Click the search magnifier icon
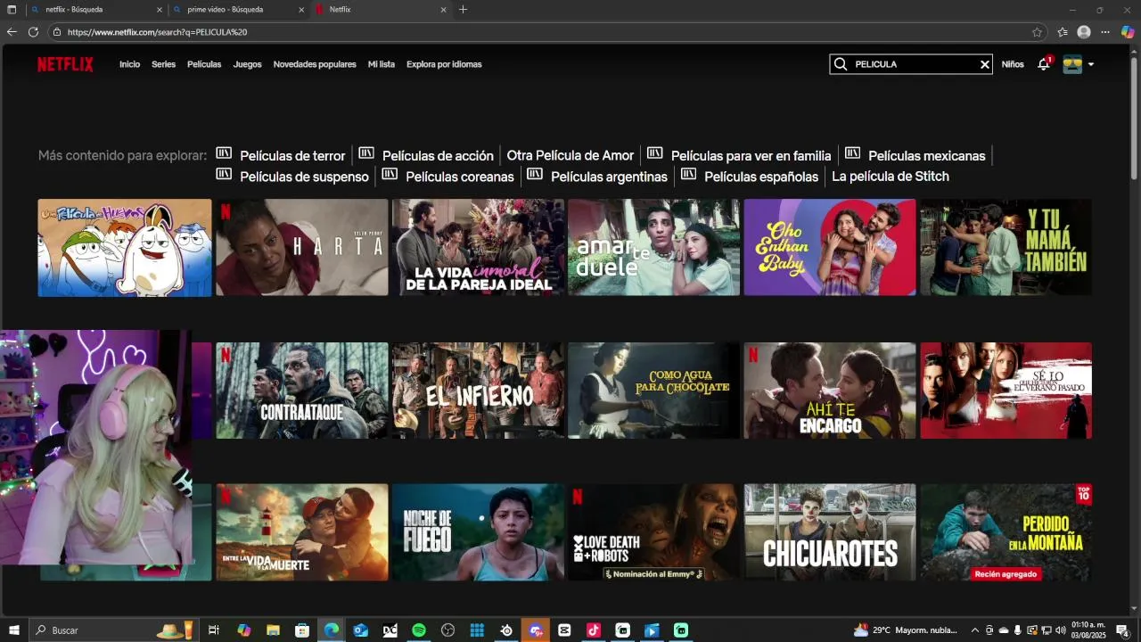Image resolution: width=1141 pixels, height=642 pixels. pyautogui.click(x=841, y=64)
